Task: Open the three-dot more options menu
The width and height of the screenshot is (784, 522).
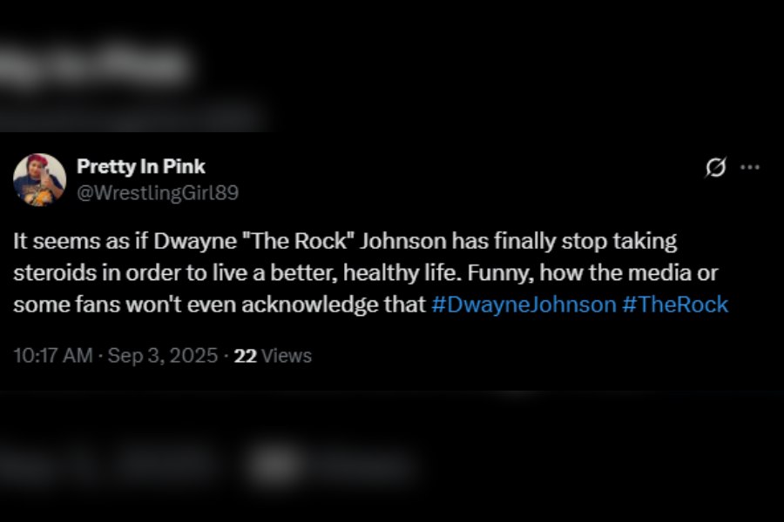Action: [749, 167]
